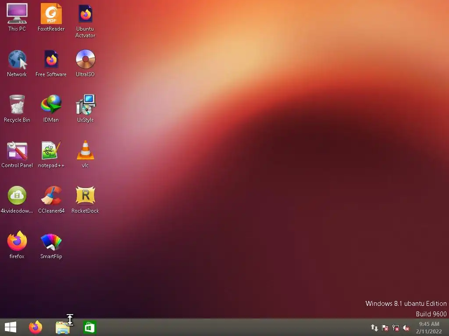Screen dimensions: 449x336
Task: Click the muted volume tray icon
Action: pyautogui.click(x=406, y=328)
